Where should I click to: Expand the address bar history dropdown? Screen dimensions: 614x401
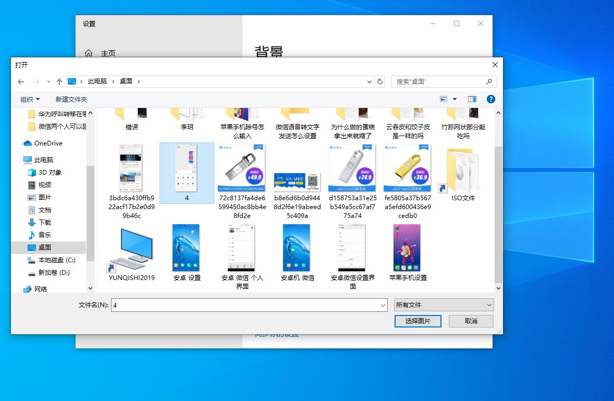pos(369,81)
